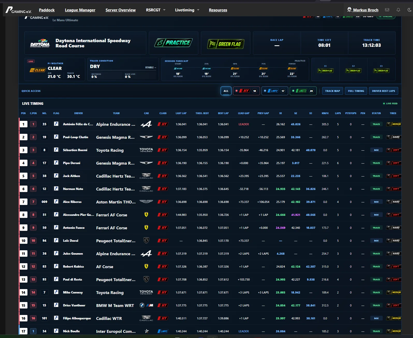Click the Genesis logo in car 19 row

click(146, 137)
